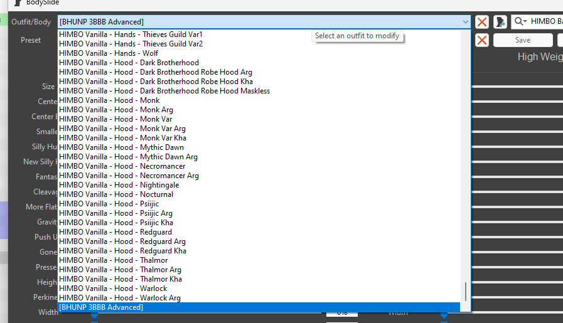Screen dimensions: 563x323
Task: Select HIMBO Vanilla - Hood - Monk Var Arg
Action: [x=259, y=129]
